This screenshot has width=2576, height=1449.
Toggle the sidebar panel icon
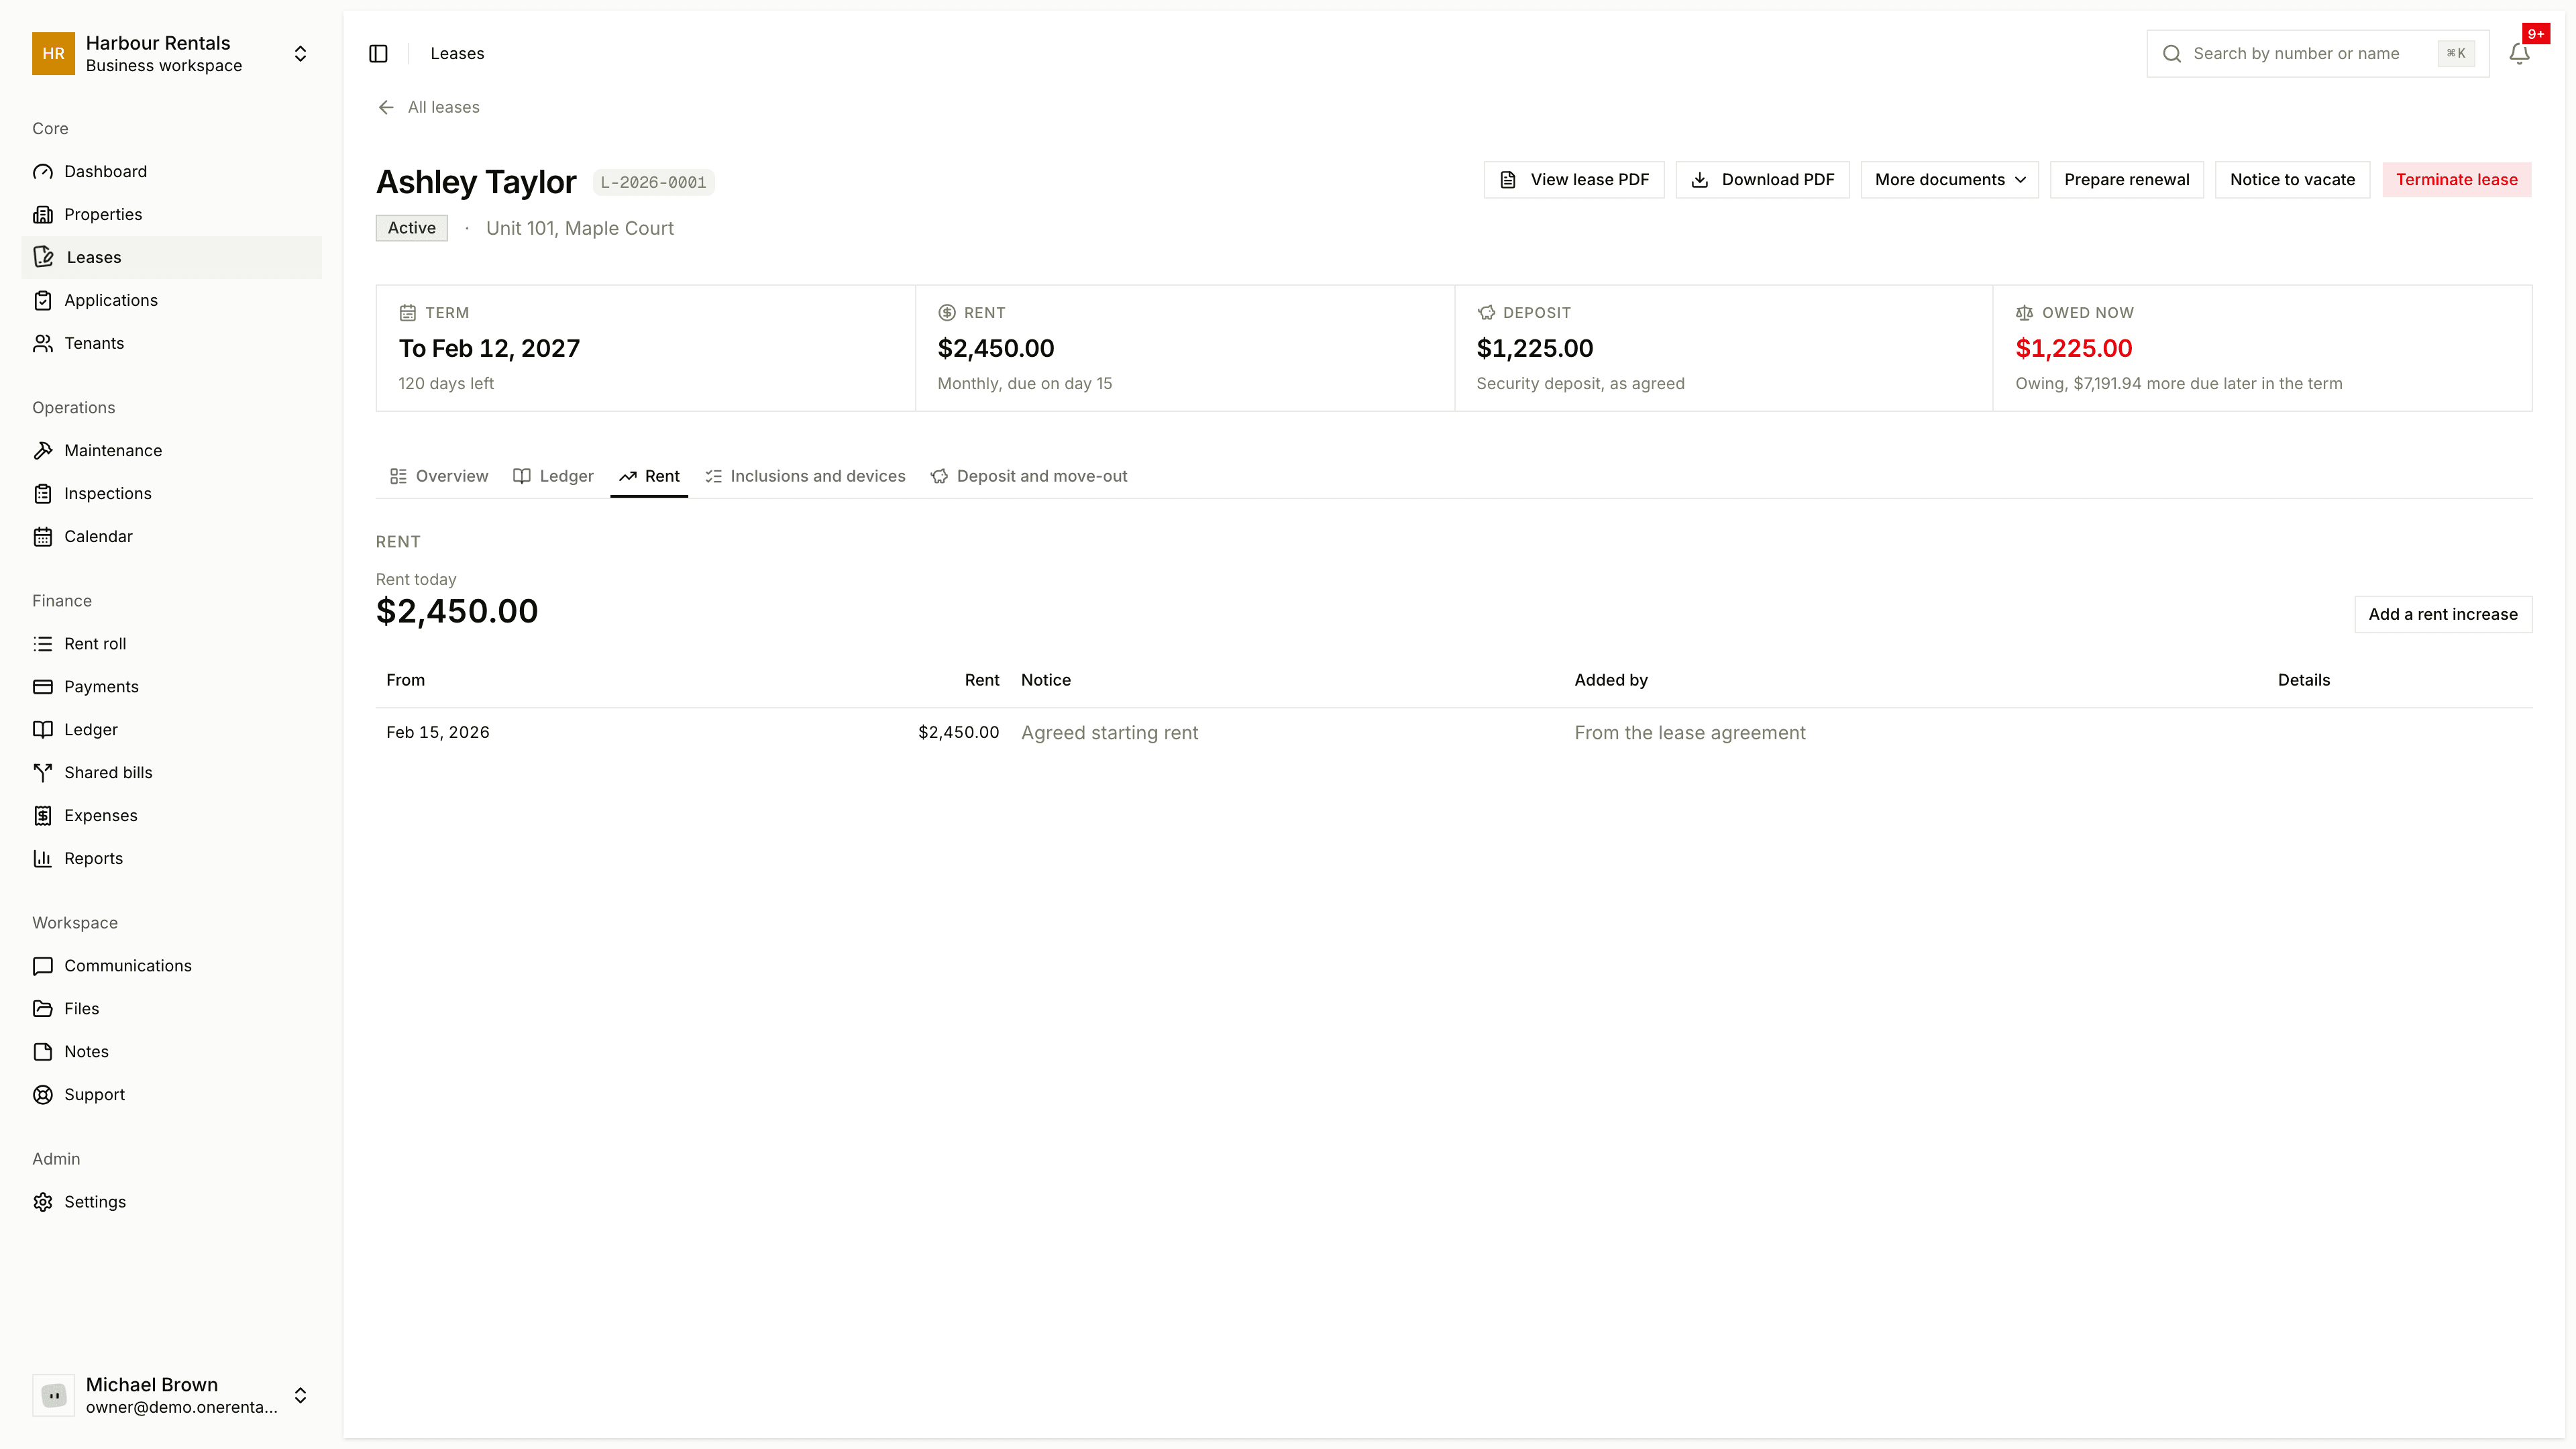[378, 54]
